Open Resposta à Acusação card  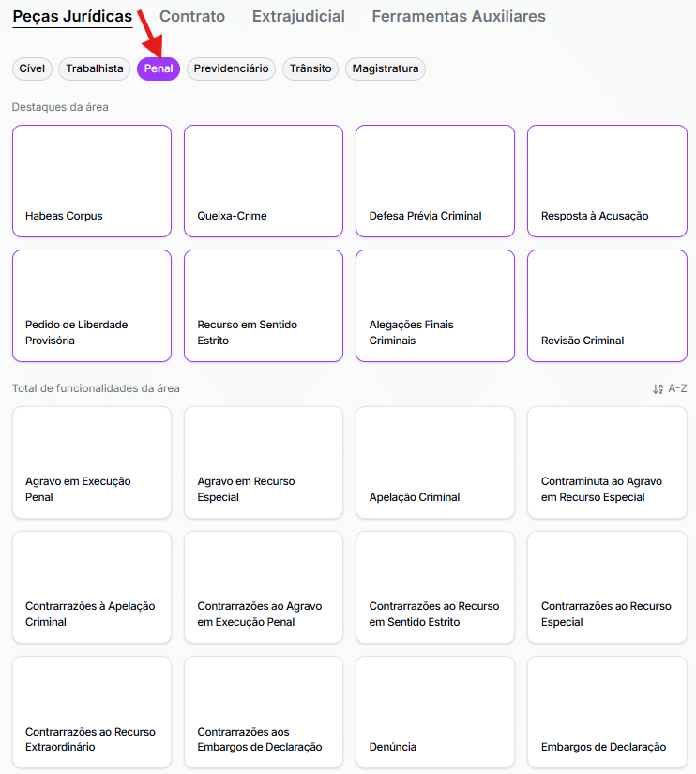click(607, 181)
